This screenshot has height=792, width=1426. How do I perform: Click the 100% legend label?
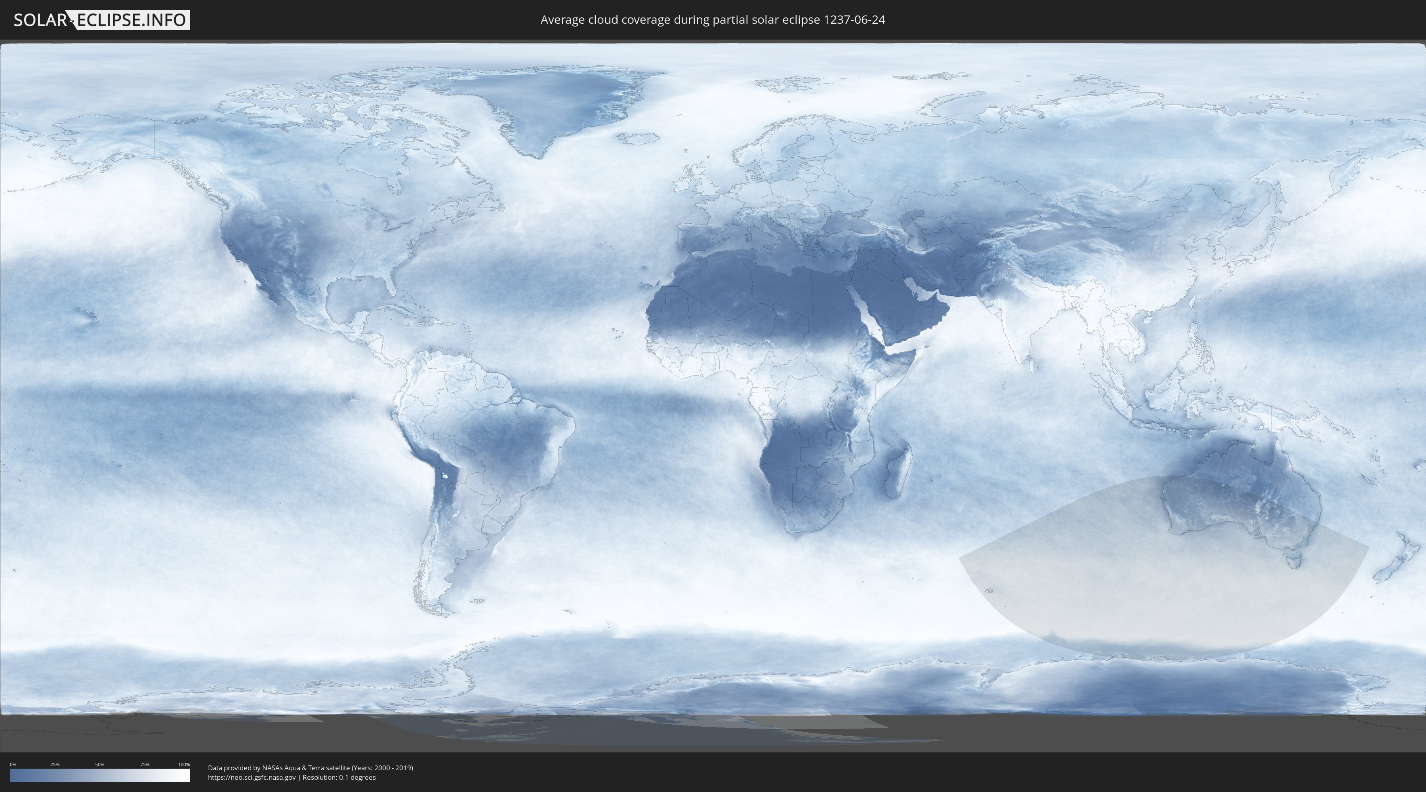tap(184, 764)
